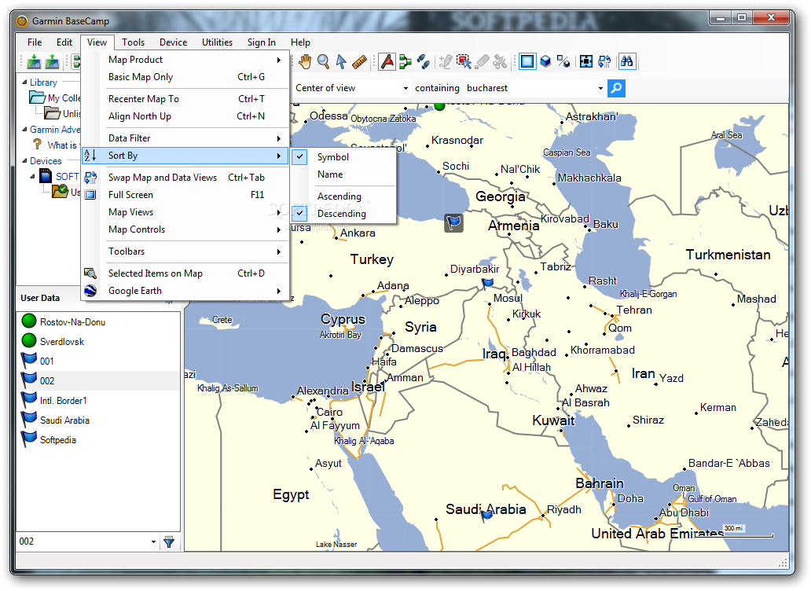
Task: Click the Swap Map and Data toolbar icon
Action: (x=604, y=61)
